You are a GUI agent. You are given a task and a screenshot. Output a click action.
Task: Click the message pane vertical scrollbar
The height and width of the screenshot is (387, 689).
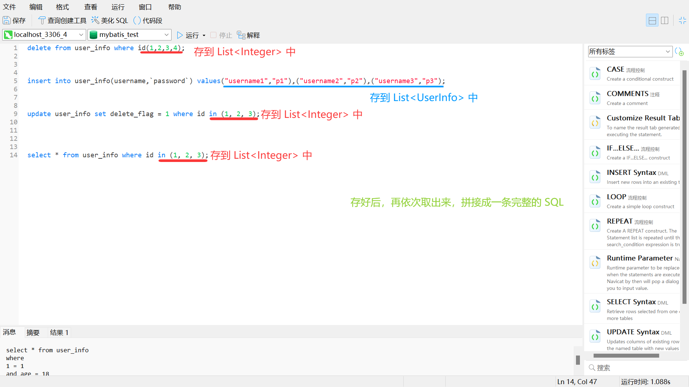pos(578,360)
